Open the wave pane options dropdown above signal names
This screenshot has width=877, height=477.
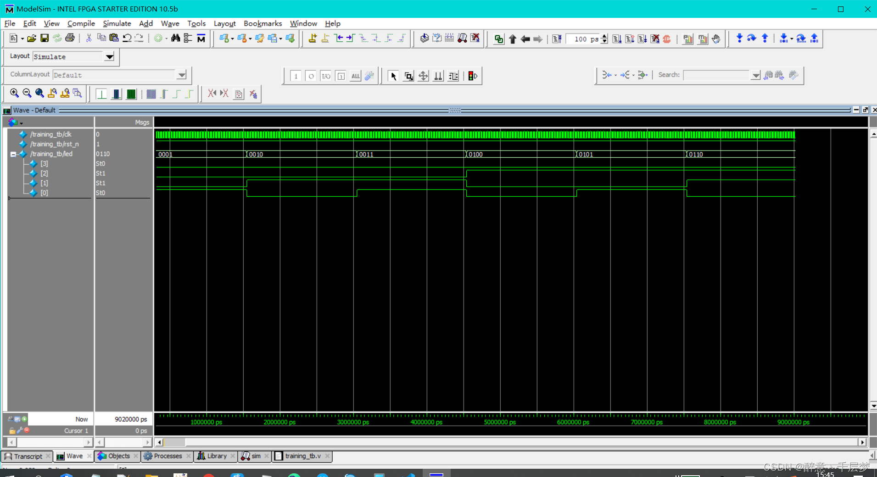tap(21, 123)
